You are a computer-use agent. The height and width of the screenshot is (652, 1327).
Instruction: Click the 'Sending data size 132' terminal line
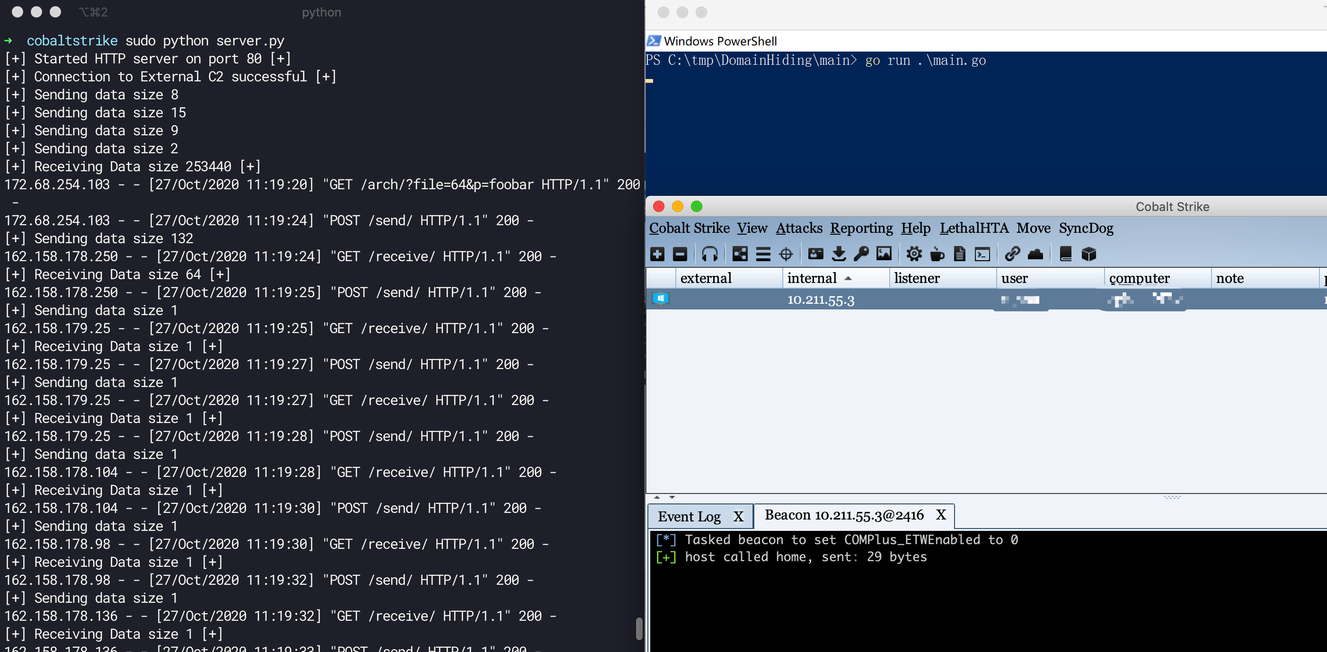coord(99,238)
